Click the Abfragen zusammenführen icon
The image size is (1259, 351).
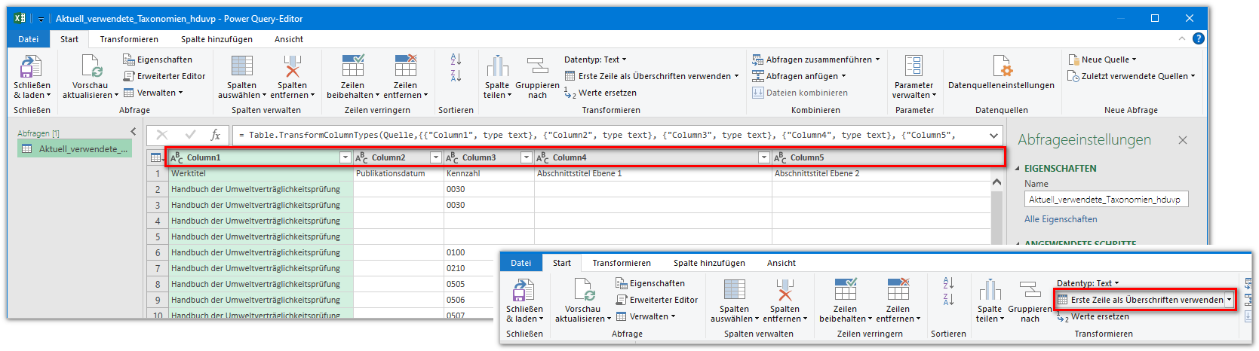point(758,60)
